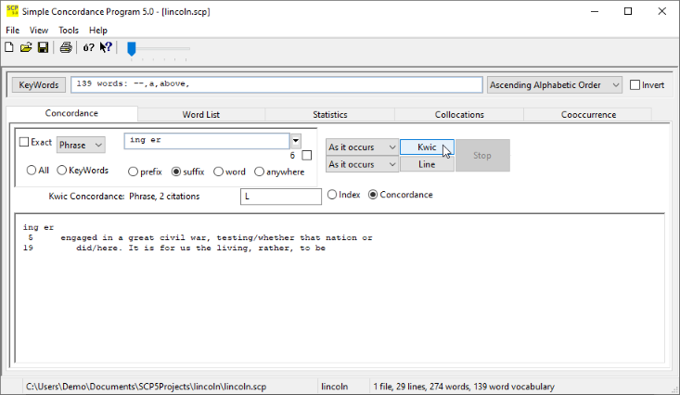Click the context help arrow icon
Image resolution: width=680 pixels, height=395 pixels.
coord(107,48)
